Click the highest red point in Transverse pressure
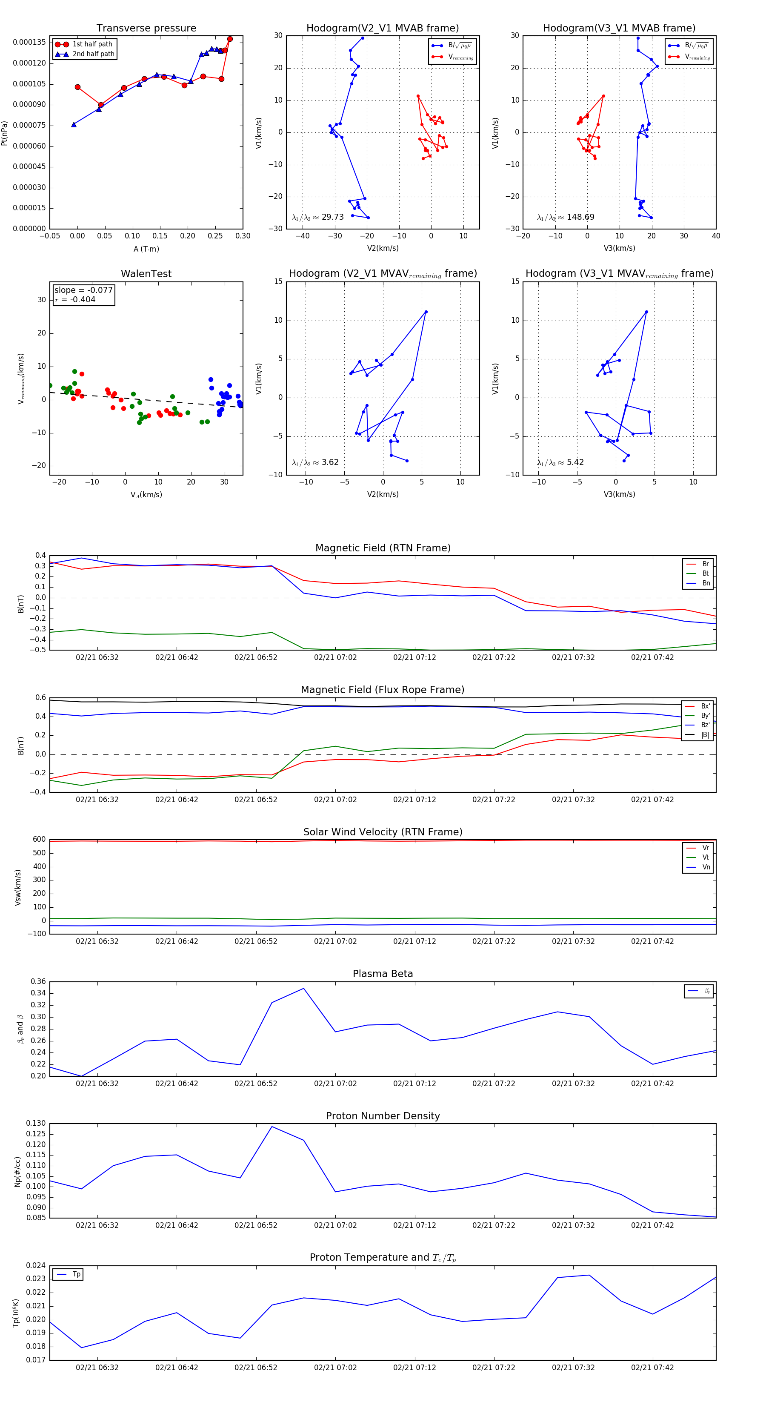 [229, 39]
